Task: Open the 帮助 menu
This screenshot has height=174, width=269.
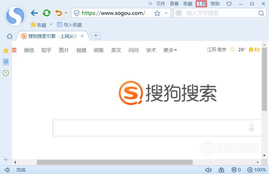Action: 215,3
